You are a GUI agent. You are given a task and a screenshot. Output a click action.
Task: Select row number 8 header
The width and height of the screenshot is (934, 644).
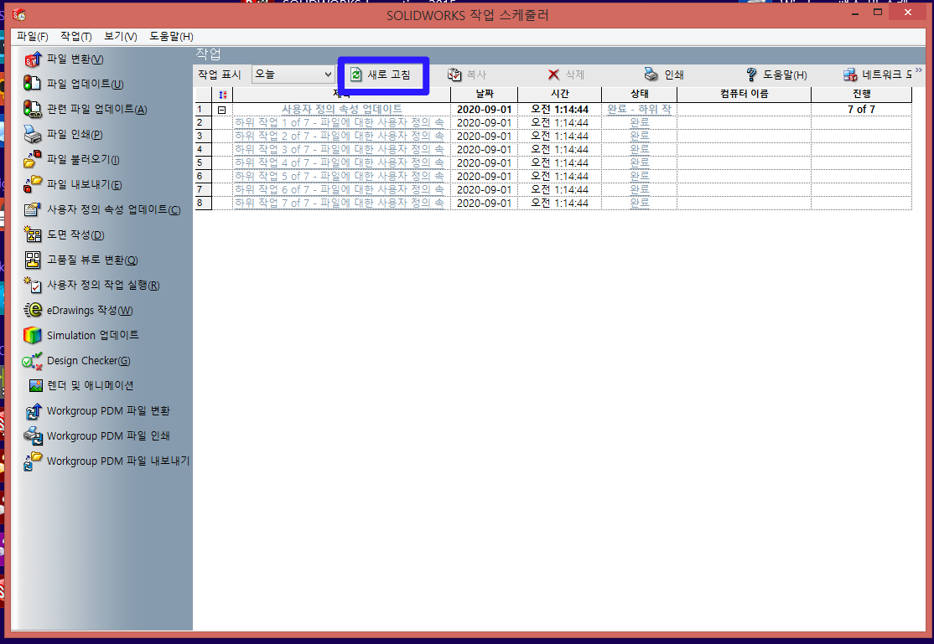click(x=203, y=203)
